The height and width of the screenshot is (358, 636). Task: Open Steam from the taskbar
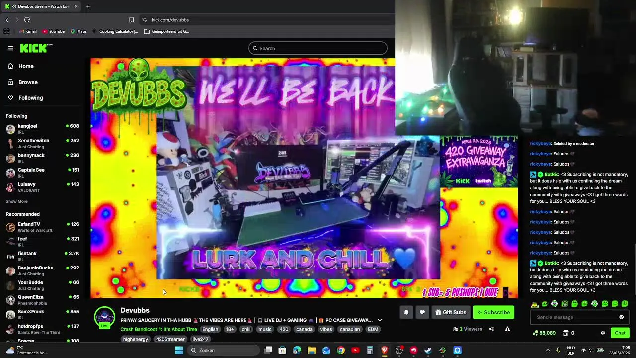tap(428, 350)
